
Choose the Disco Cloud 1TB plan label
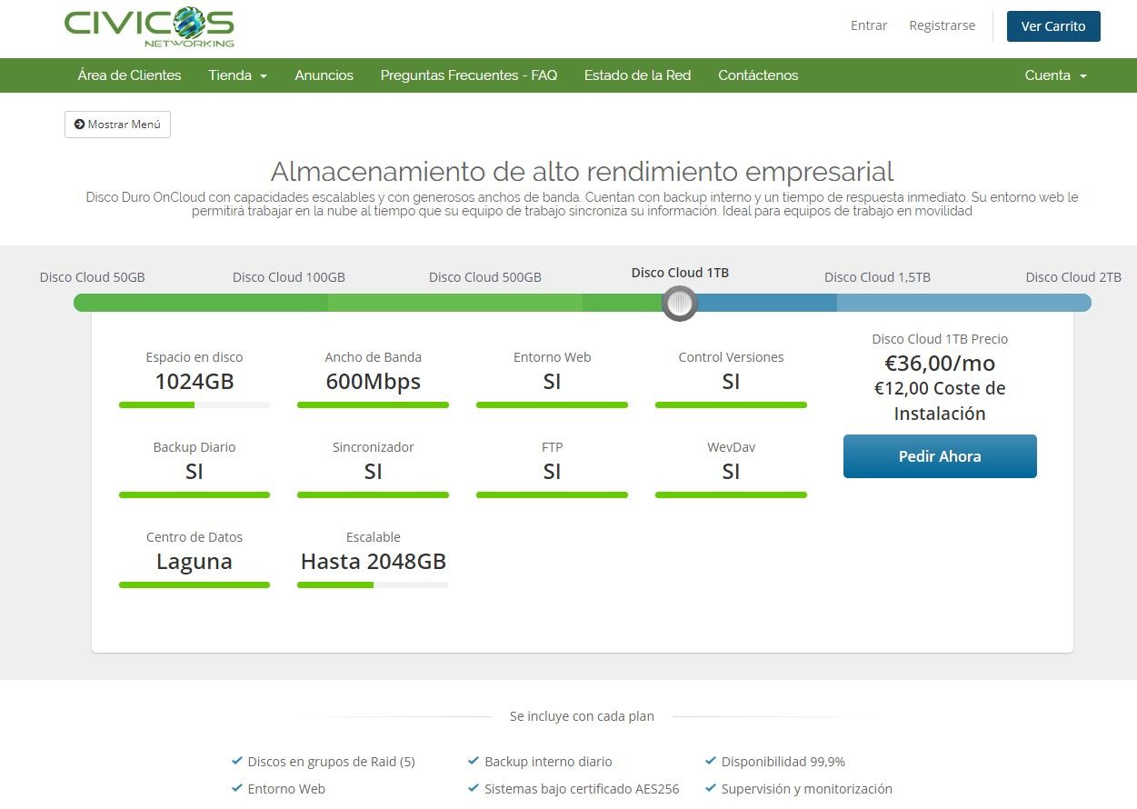680,273
